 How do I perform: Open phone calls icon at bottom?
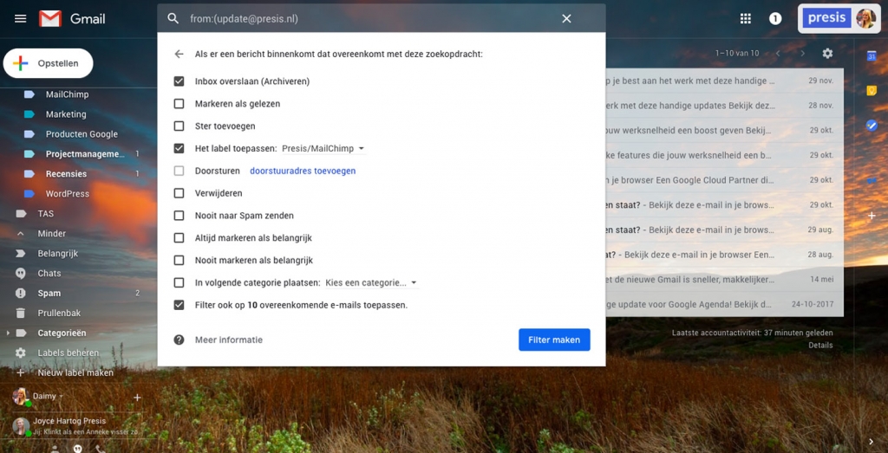[x=101, y=449]
